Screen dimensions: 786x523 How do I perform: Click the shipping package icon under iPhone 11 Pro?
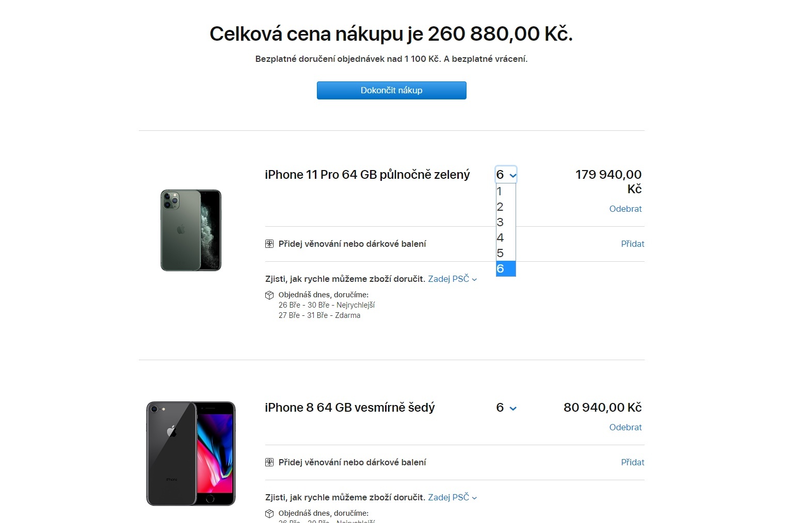[x=269, y=295]
